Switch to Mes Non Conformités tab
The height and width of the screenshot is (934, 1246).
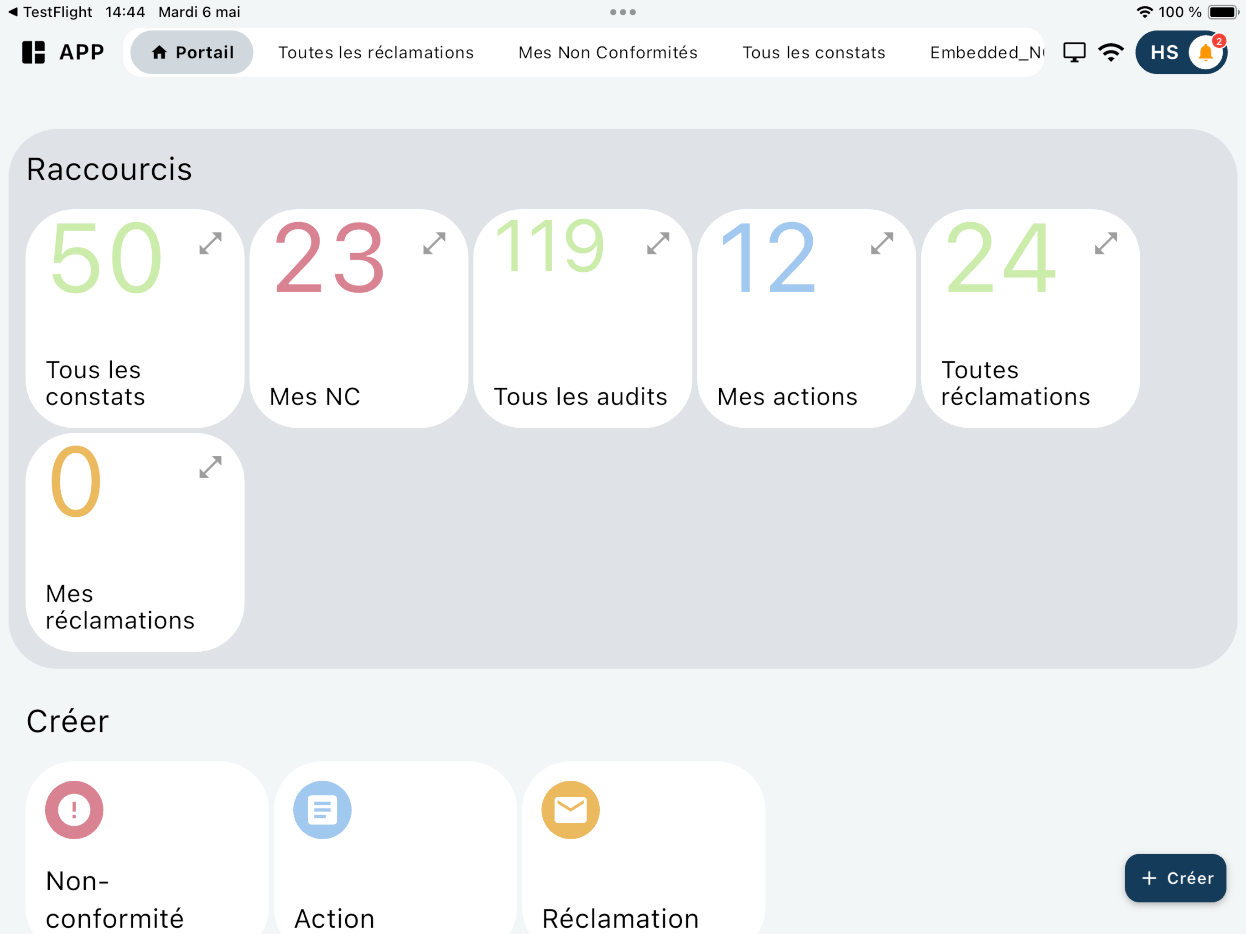click(x=608, y=52)
